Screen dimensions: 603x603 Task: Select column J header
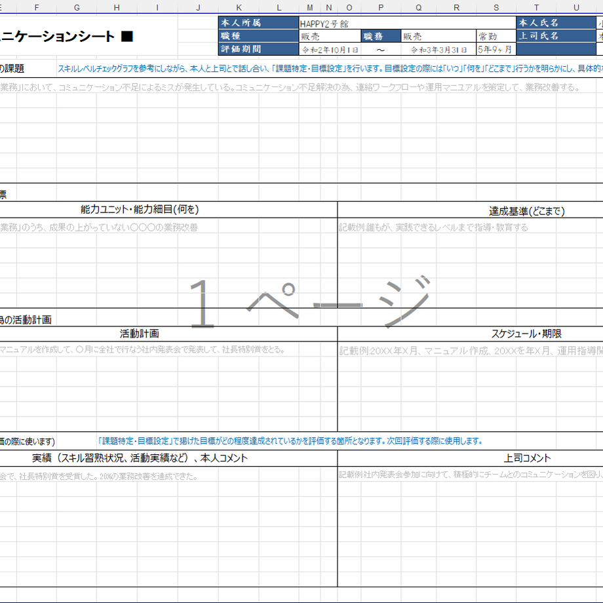click(x=198, y=7)
